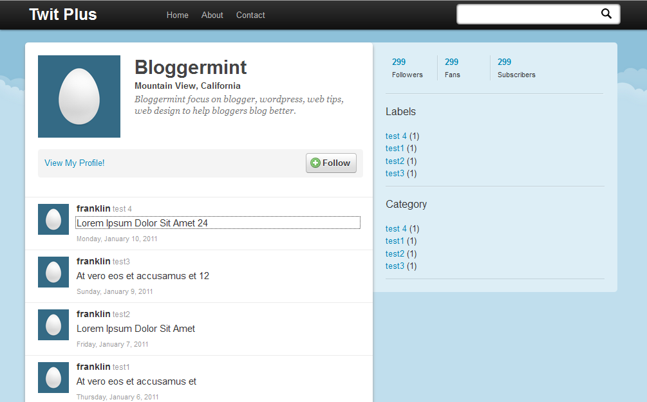Viewport: 647px width, 402px height.
Task: Open post At vero eos et accusamus et 12
Action: [143, 276]
